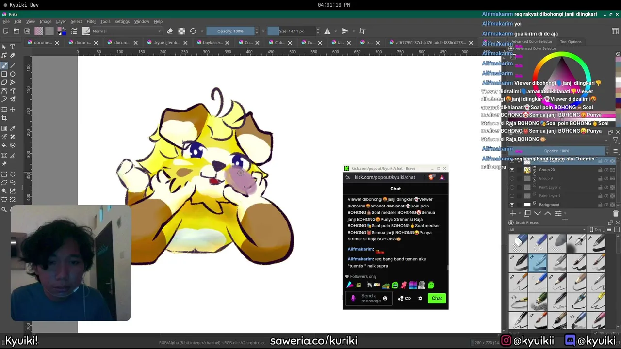Screen dimensions: 621x349
Task: Select the Select Shapes arrow tool
Action: pyautogui.click(x=4, y=47)
